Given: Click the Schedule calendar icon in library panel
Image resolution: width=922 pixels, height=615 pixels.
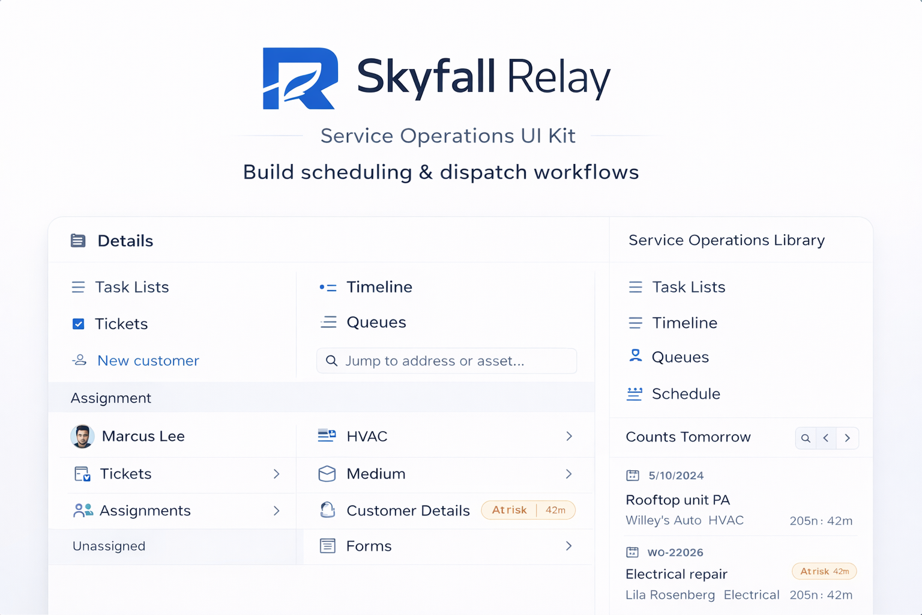Looking at the screenshot, I should tap(634, 394).
